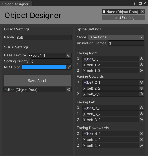Screen dimensions: 148x156
Task: Maximize the Object Designer window
Action: tap(140, 3)
